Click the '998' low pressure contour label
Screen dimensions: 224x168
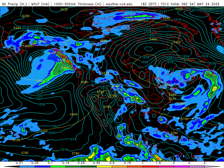[41, 72]
